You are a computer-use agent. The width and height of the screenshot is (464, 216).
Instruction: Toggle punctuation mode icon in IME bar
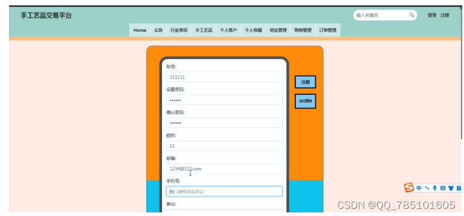tap(427, 188)
